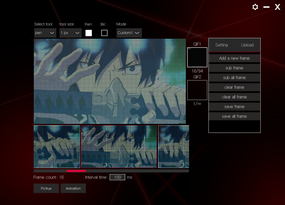This screenshot has height=205, width=285.
Task: Click the Interval time input field
Action: pos(117,177)
